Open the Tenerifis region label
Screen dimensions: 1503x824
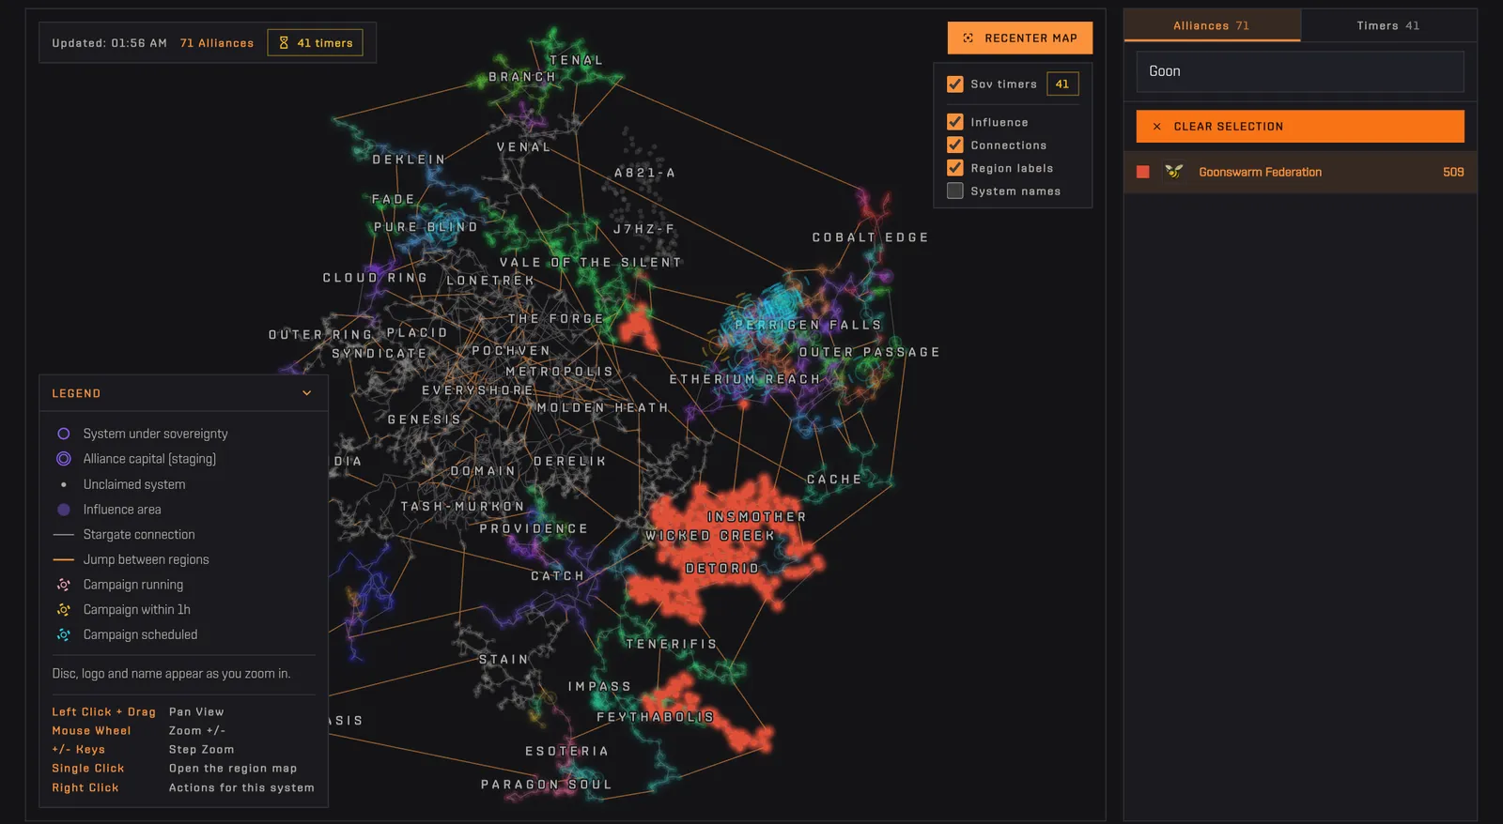pyautogui.click(x=672, y=644)
